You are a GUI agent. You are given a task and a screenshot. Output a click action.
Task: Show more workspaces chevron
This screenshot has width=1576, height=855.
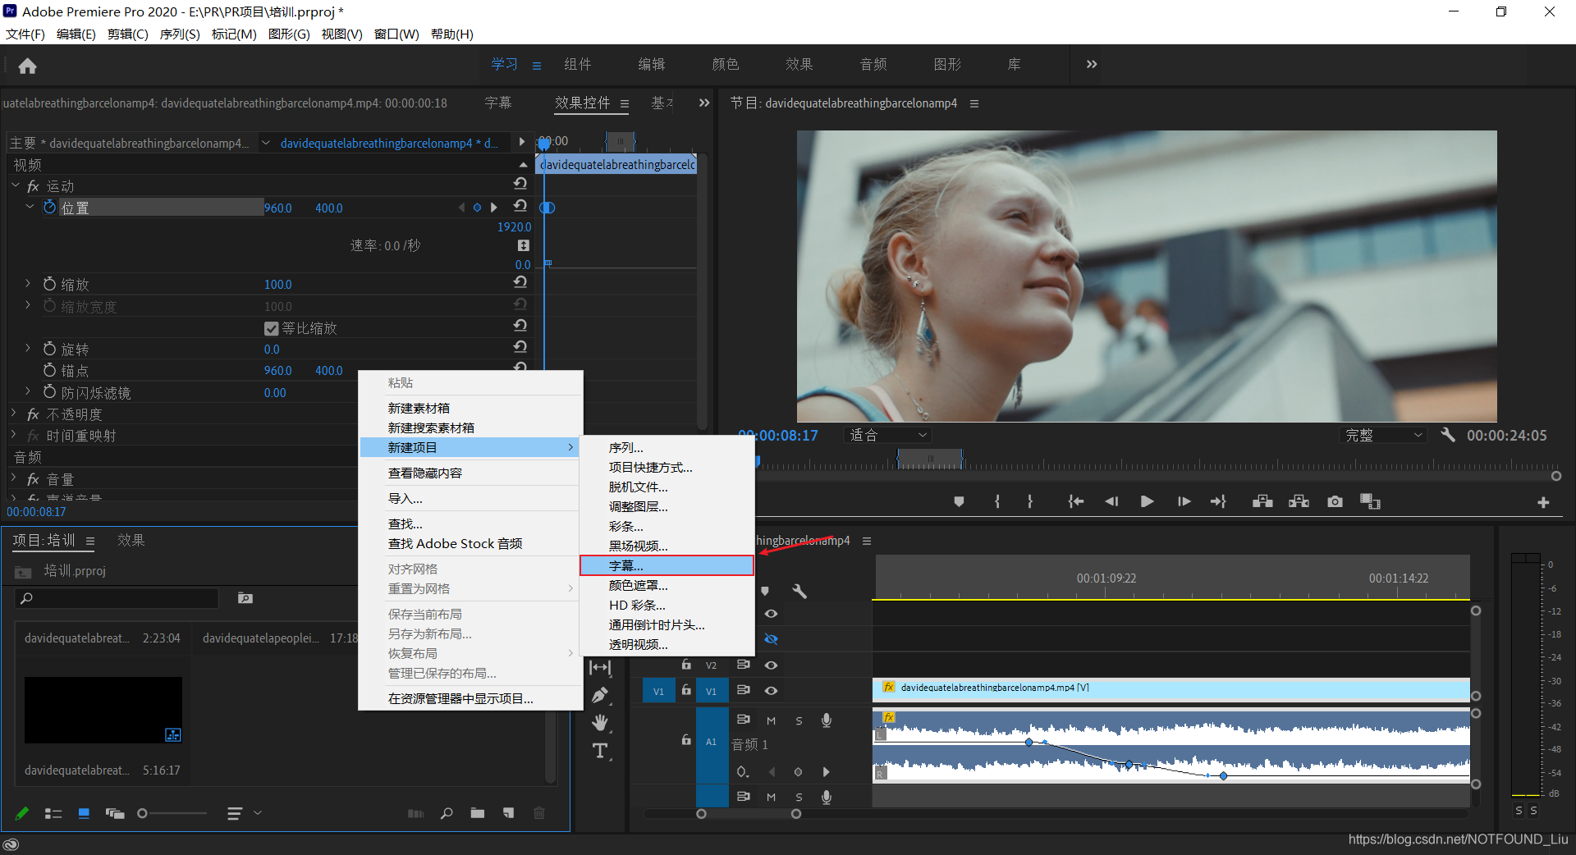[1092, 64]
